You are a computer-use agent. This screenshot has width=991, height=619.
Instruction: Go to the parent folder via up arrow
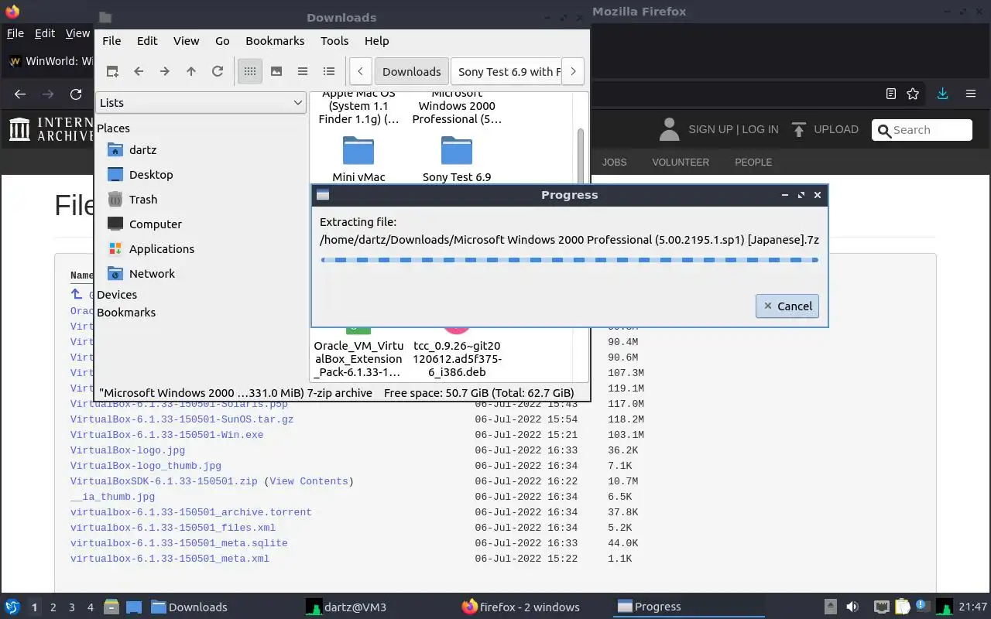coord(191,71)
